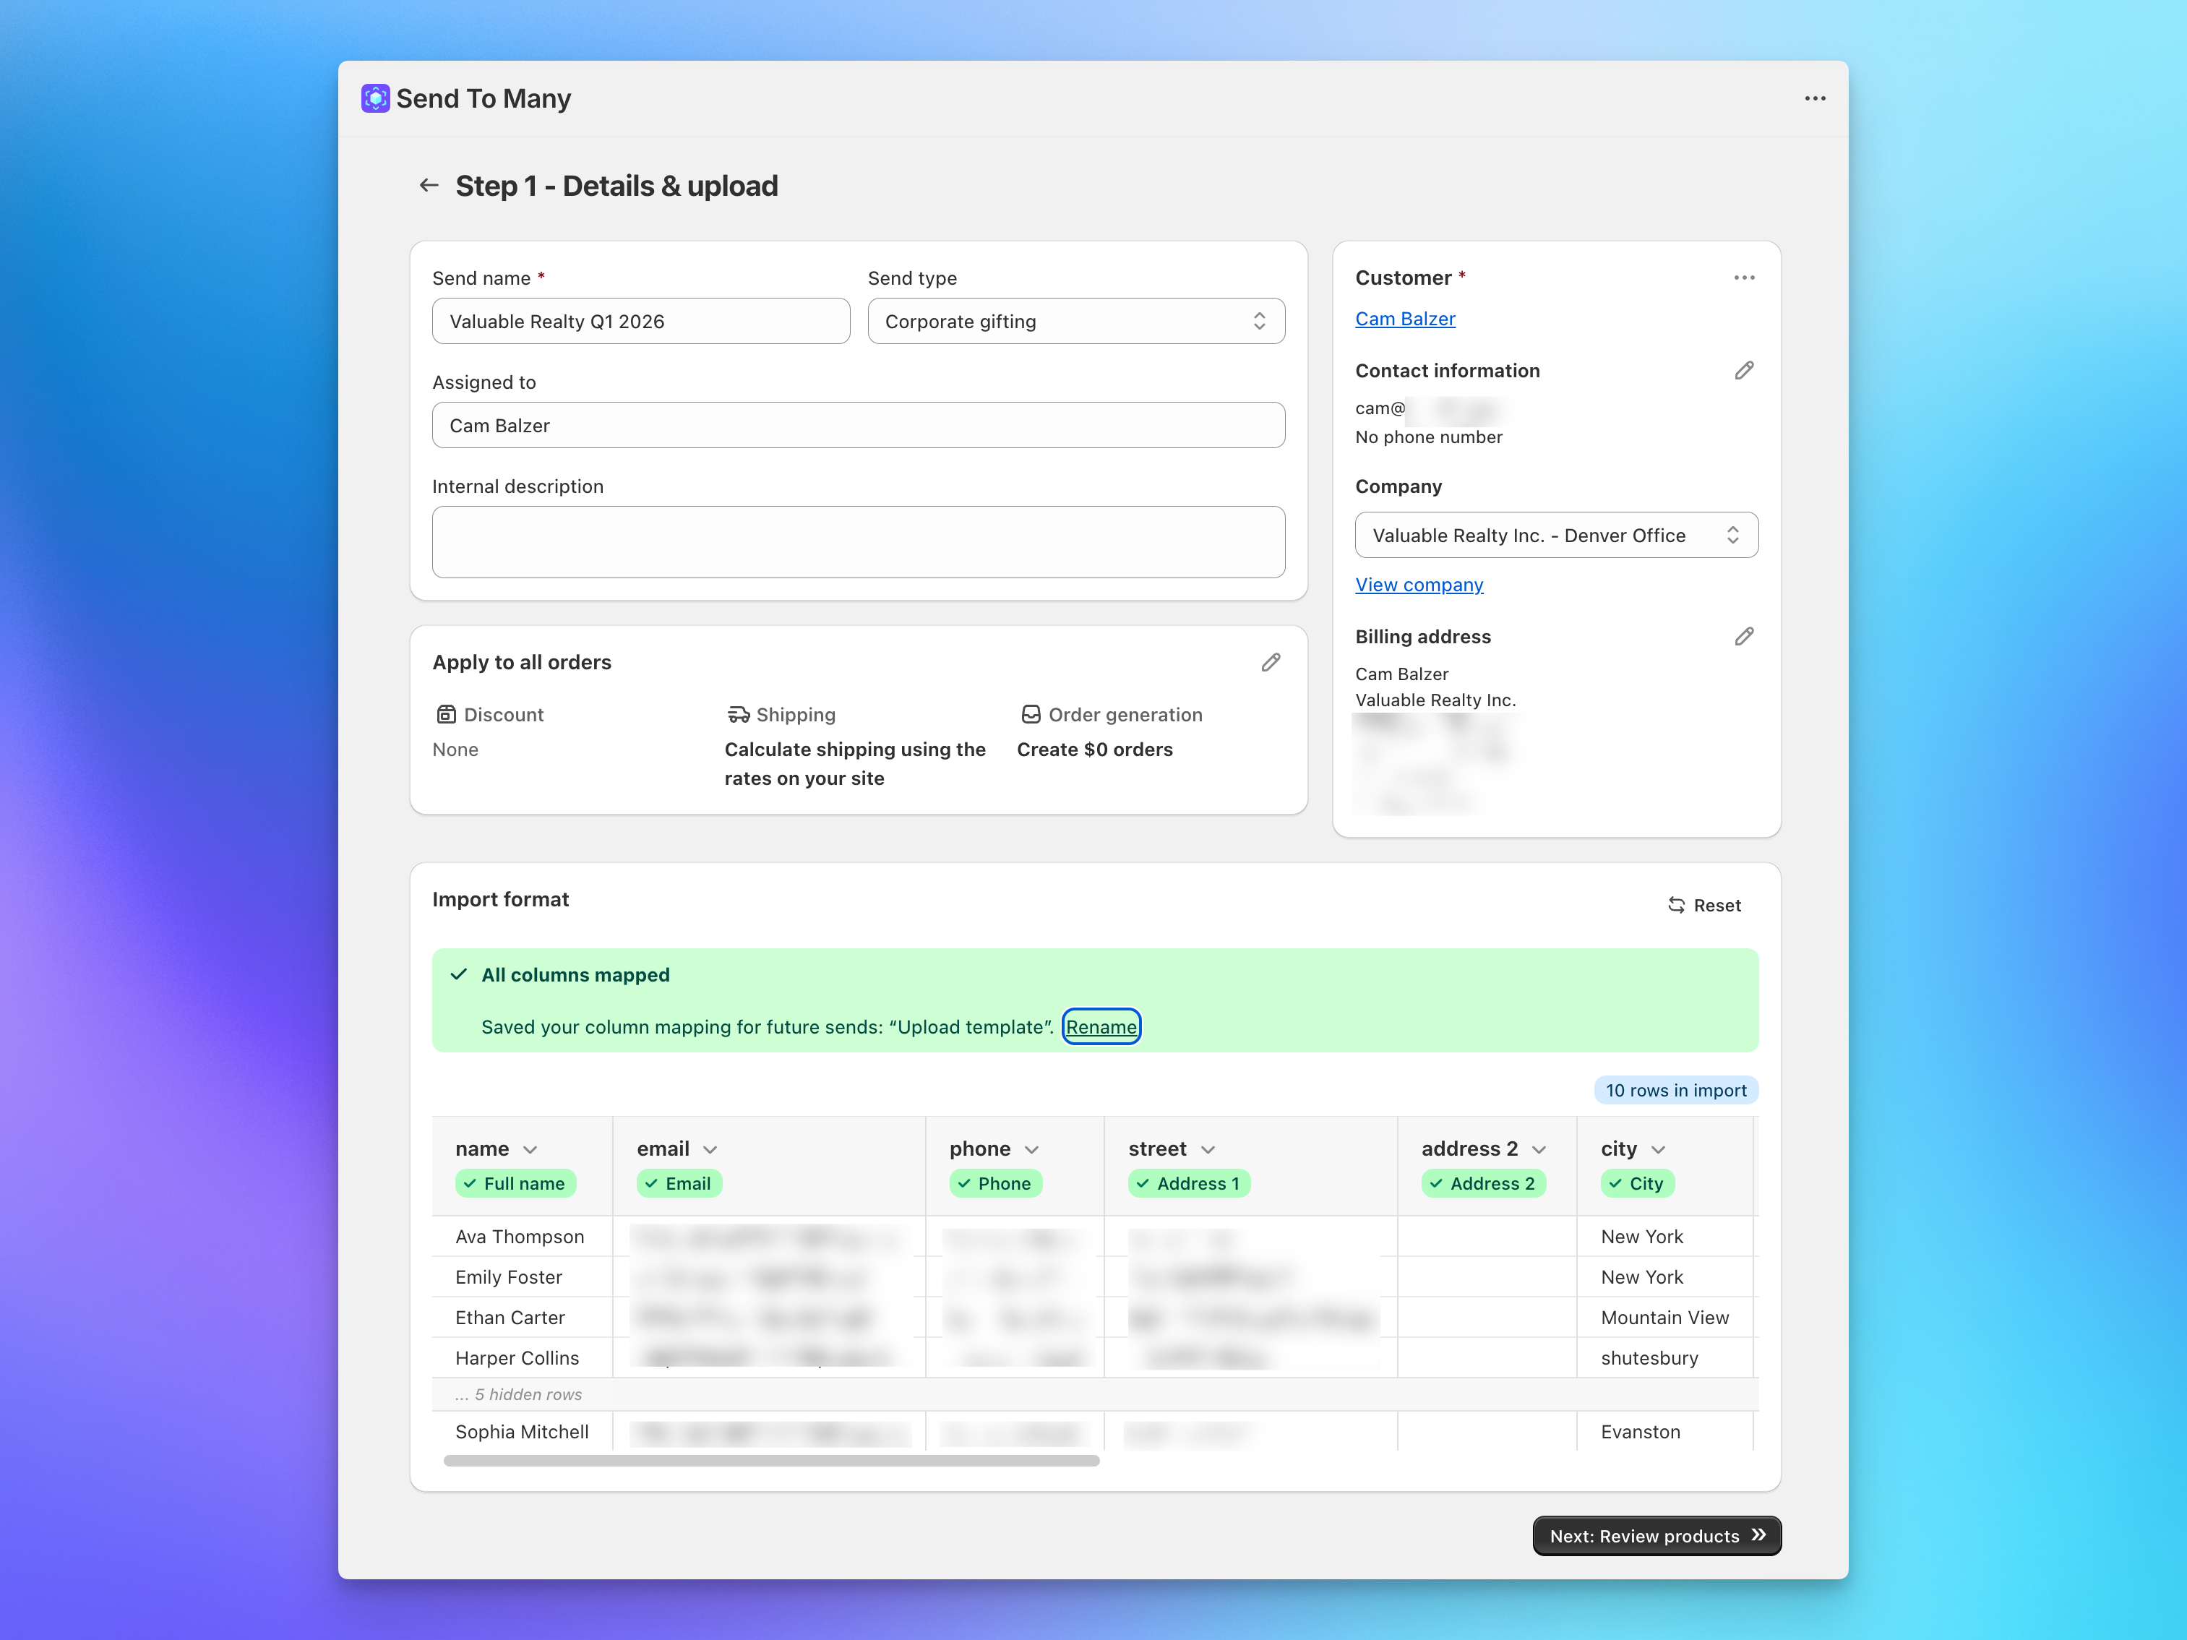Click the Order generation box icon
This screenshot has height=1640, width=2187.
point(1031,713)
